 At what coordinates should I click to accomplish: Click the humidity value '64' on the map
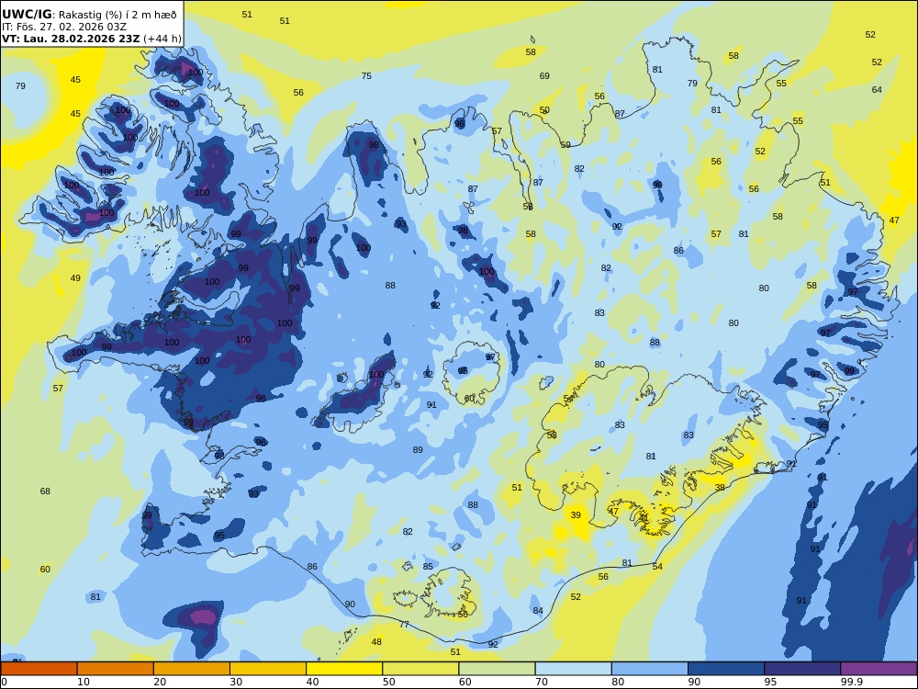pyautogui.click(x=877, y=90)
